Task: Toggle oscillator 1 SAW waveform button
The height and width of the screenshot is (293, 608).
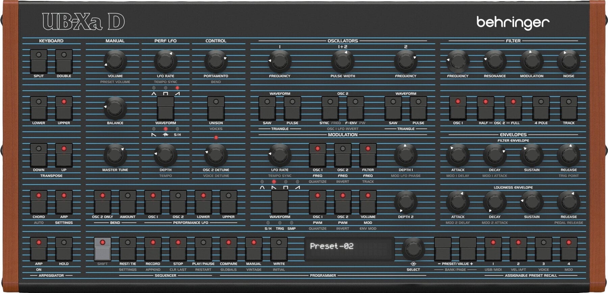Action: tap(267, 108)
